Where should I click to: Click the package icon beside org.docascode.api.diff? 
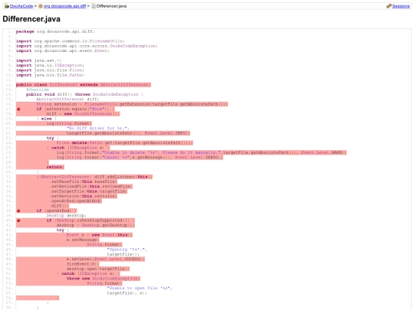(x=41, y=6)
